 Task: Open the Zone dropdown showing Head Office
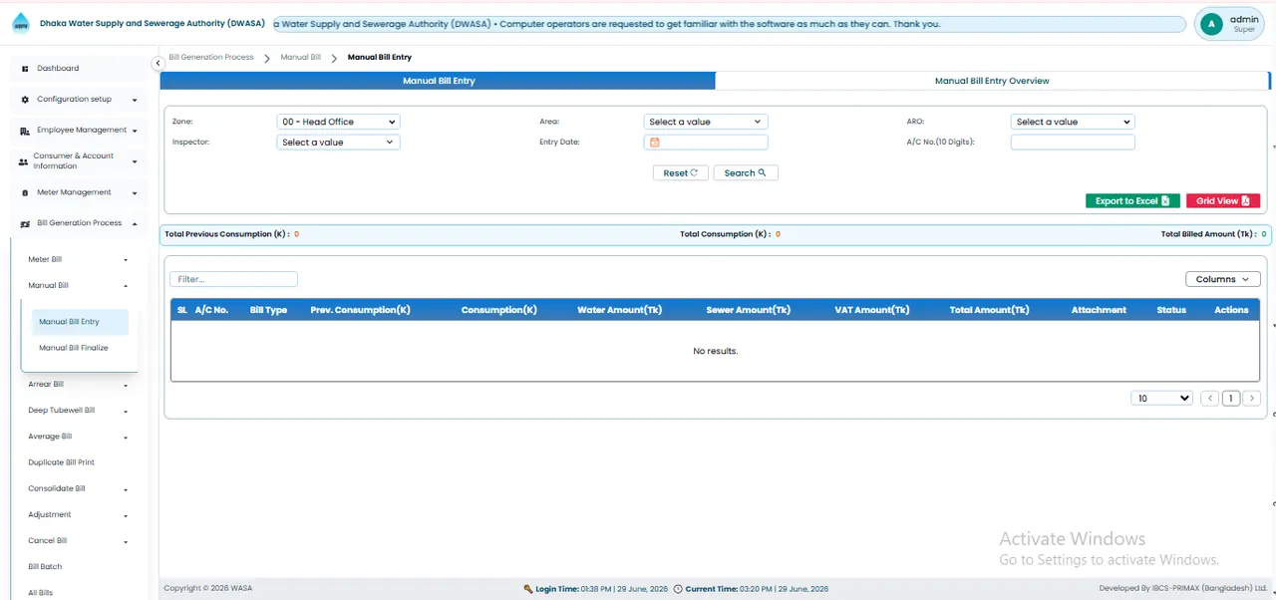coord(338,122)
